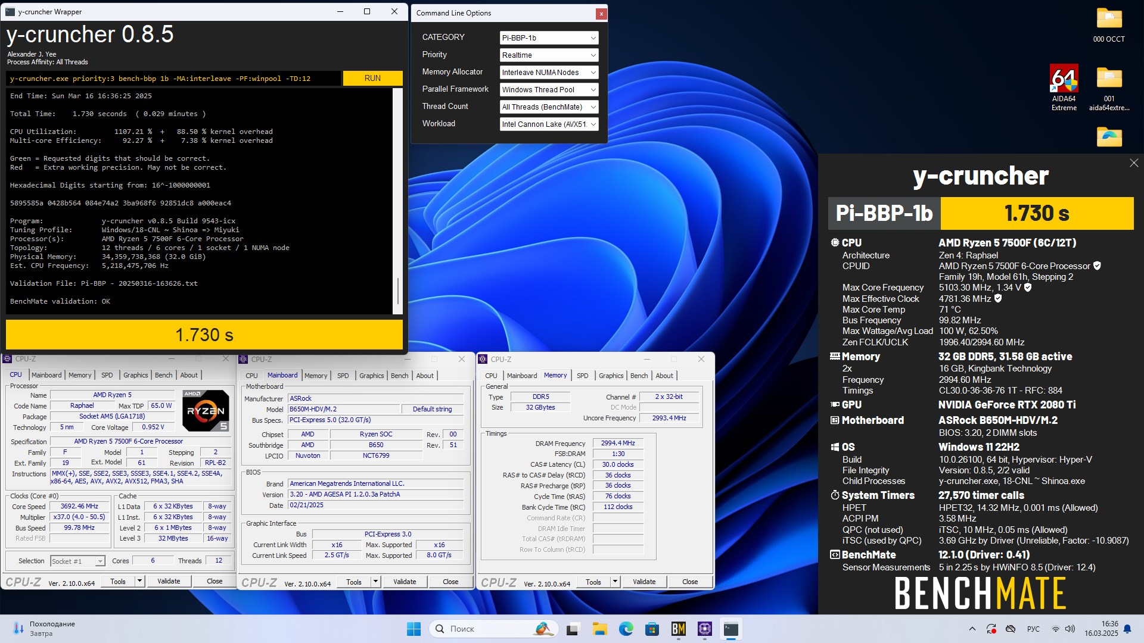
Task: Open CPU-Z from its taskbar icon
Action: (705, 629)
